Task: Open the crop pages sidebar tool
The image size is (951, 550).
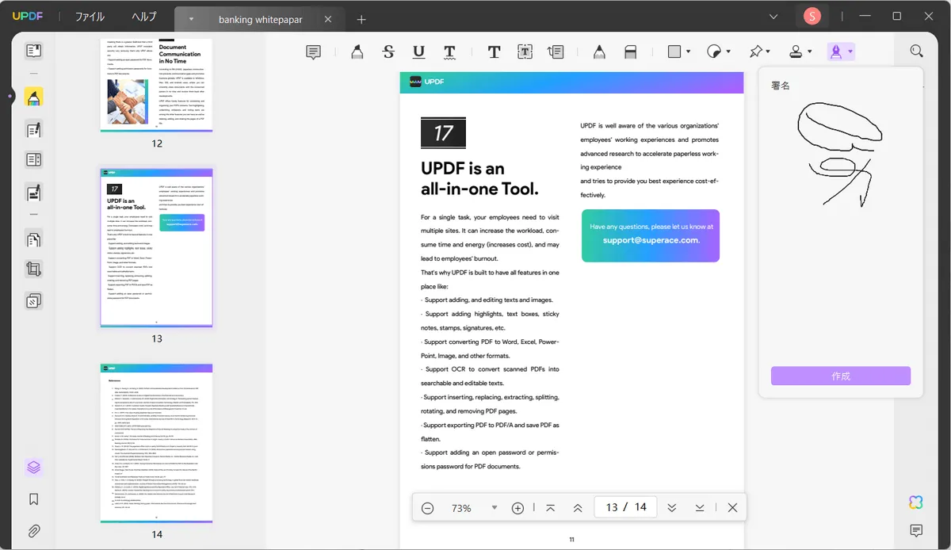Action: 33,269
